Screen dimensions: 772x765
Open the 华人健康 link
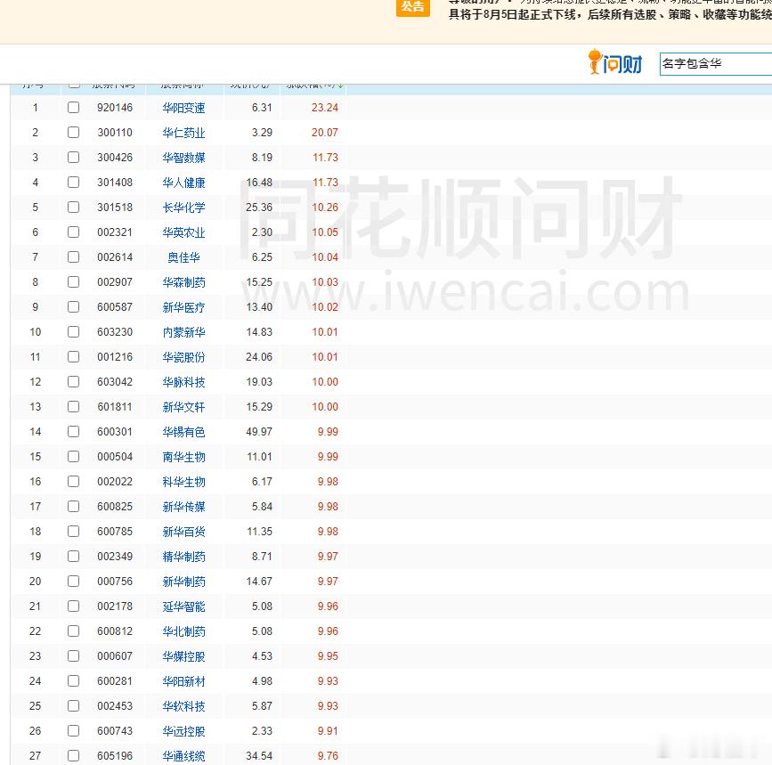(183, 183)
